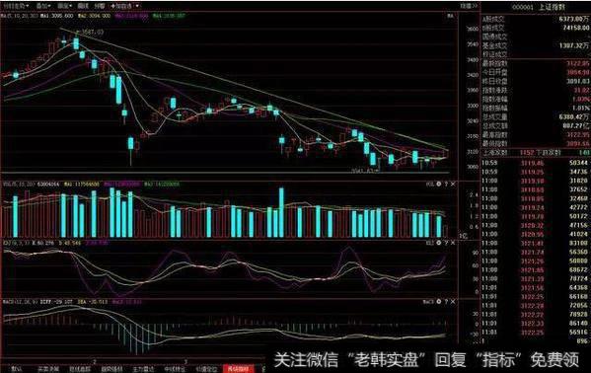Select the 11:00 tick row with volume 83108
591x373 pixels.
point(535,244)
